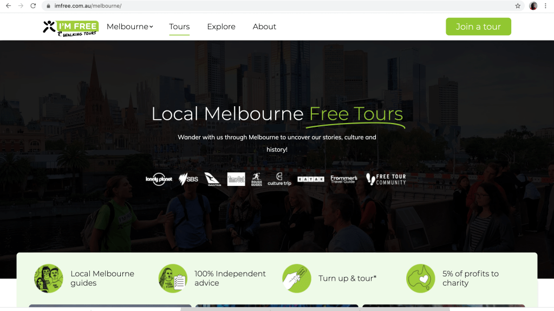Click the KAYAK logo
Screen dimensions: 554x311
point(311,179)
